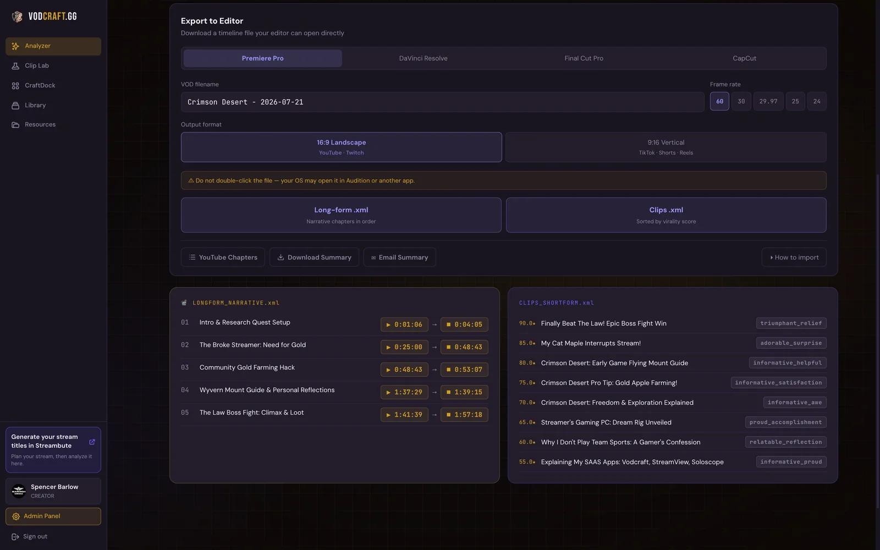
Task: Expand the How to import section
Action: pos(794,257)
